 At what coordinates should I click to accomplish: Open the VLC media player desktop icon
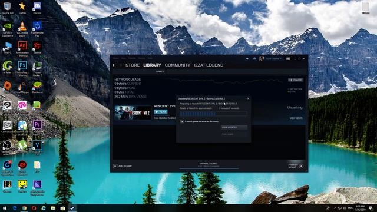(22, 29)
